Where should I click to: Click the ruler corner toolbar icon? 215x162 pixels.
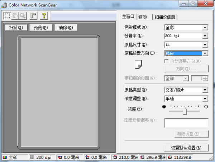33,16
